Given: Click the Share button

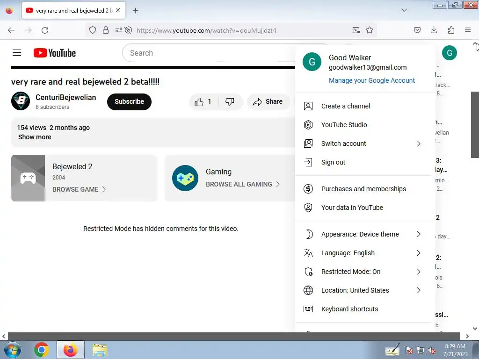Looking at the screenshot, I should 268,101.
